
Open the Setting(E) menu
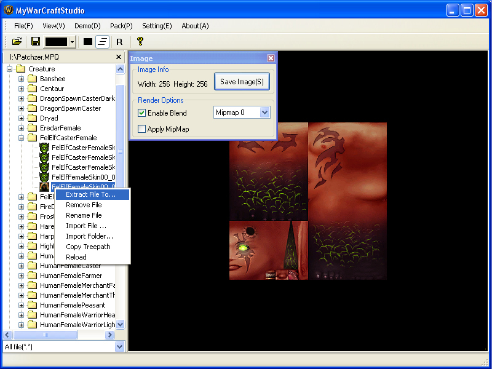click(157, 26)
